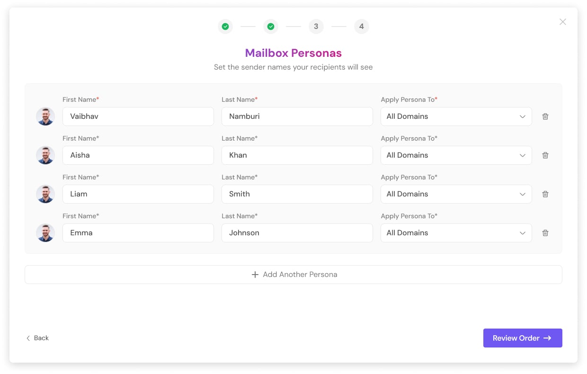587x374 pixels.
Task: Expand Emma's Apply Persona To dropdown
Action: (x=456, y=233)
